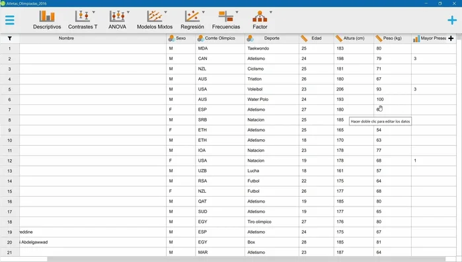Open ANOVA analysis menu
462x262 pixels.
coord(117,20)
